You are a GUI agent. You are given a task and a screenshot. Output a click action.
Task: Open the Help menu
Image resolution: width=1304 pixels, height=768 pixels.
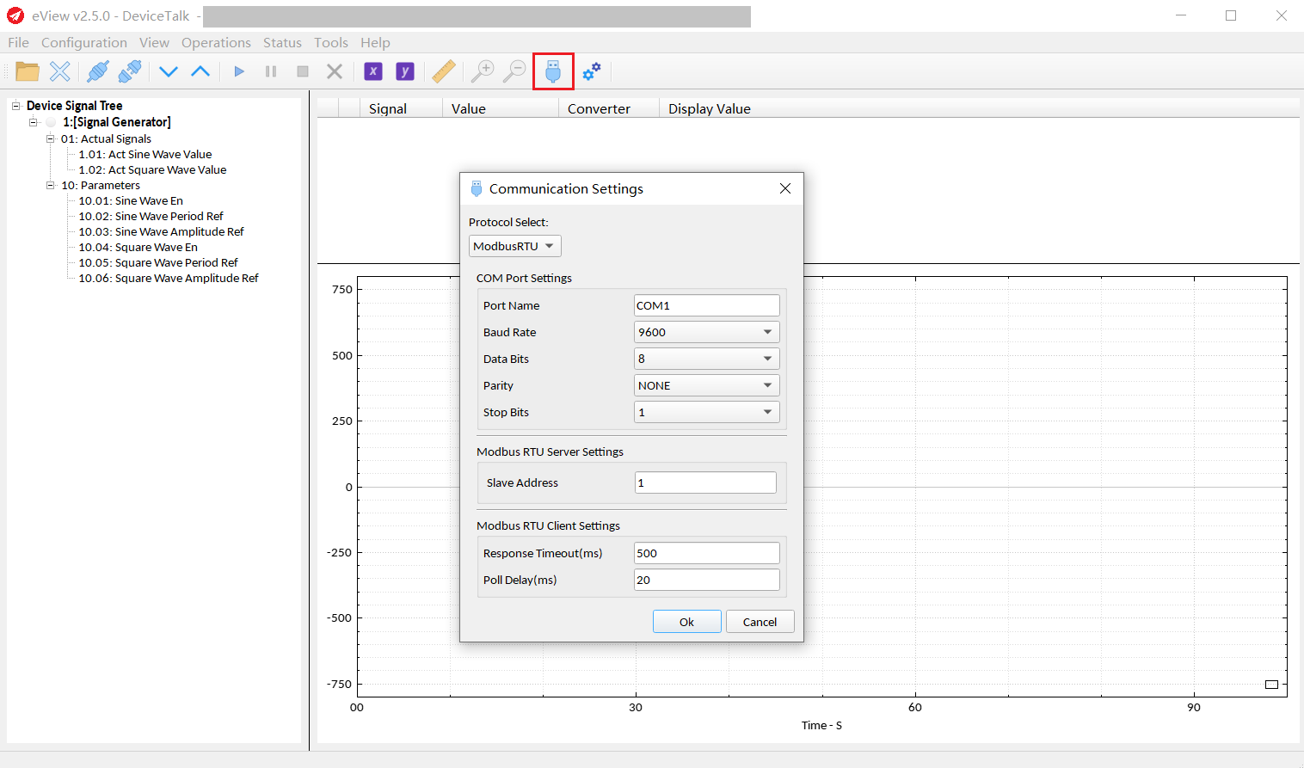click(375, 42)
